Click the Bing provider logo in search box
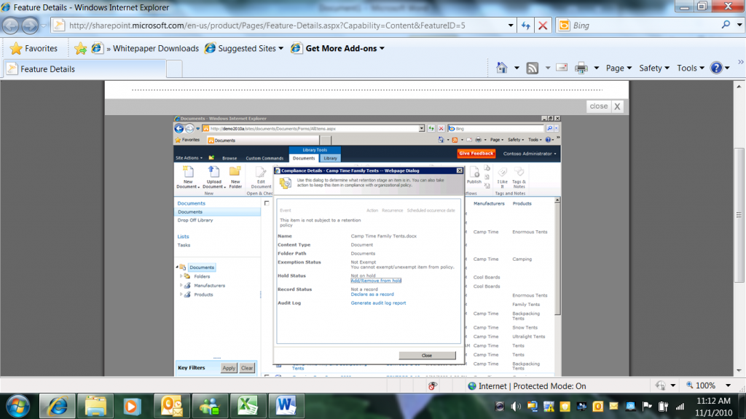Screen dimensions: 746x419 click(564, 26)
